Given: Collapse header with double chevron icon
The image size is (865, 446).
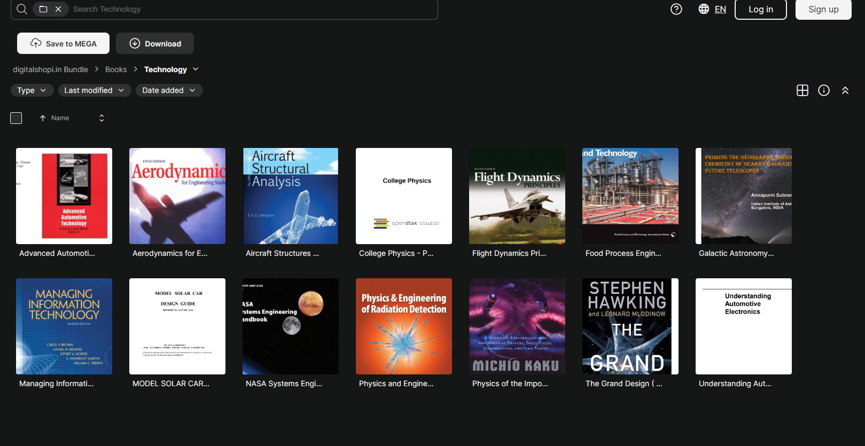Looking at the screenshot, I should coord(845,90).
